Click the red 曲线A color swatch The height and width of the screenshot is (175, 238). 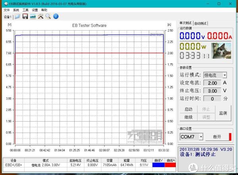click(x=170, y=165)
